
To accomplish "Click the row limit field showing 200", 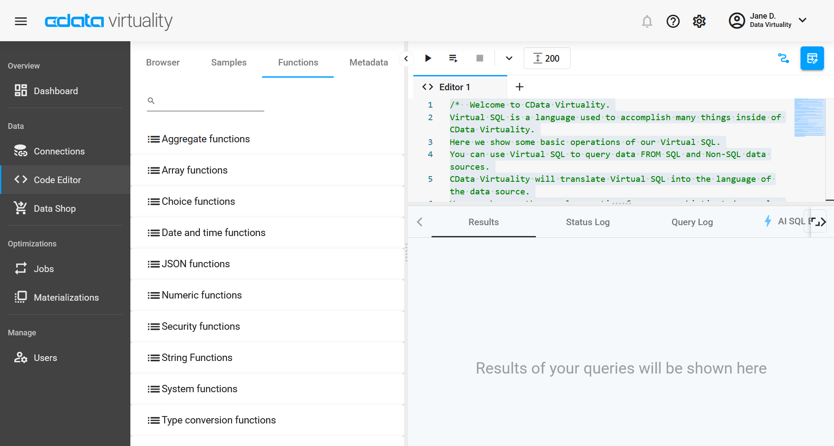I will click(547, 58).
